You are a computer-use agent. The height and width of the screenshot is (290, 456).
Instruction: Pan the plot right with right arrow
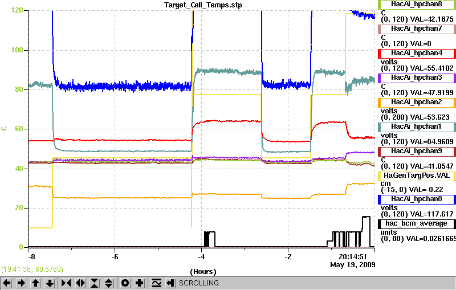(x=21, y=283)
